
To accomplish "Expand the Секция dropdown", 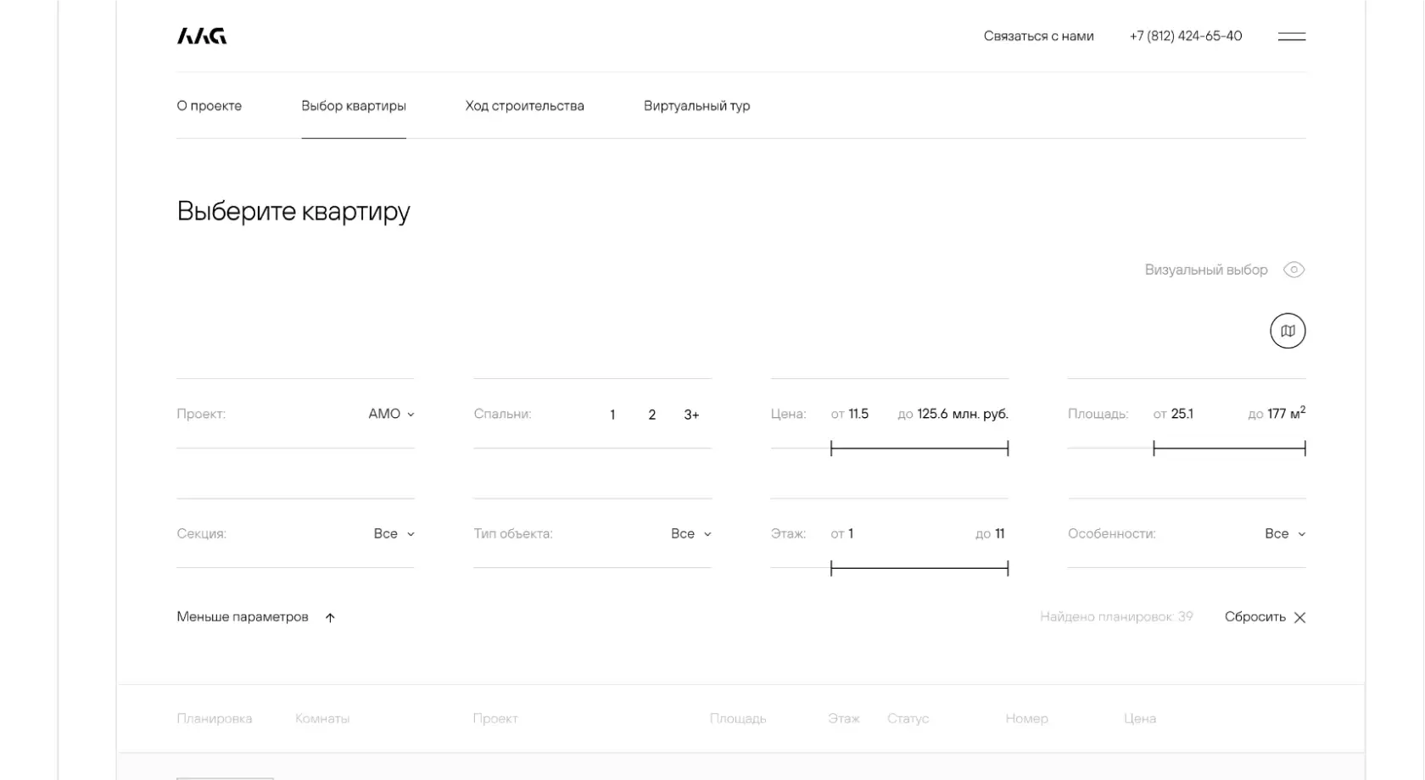I will [394, 533].
